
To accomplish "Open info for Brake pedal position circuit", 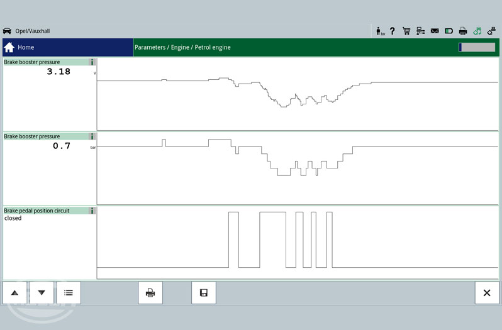I will (x=92, y=211).
